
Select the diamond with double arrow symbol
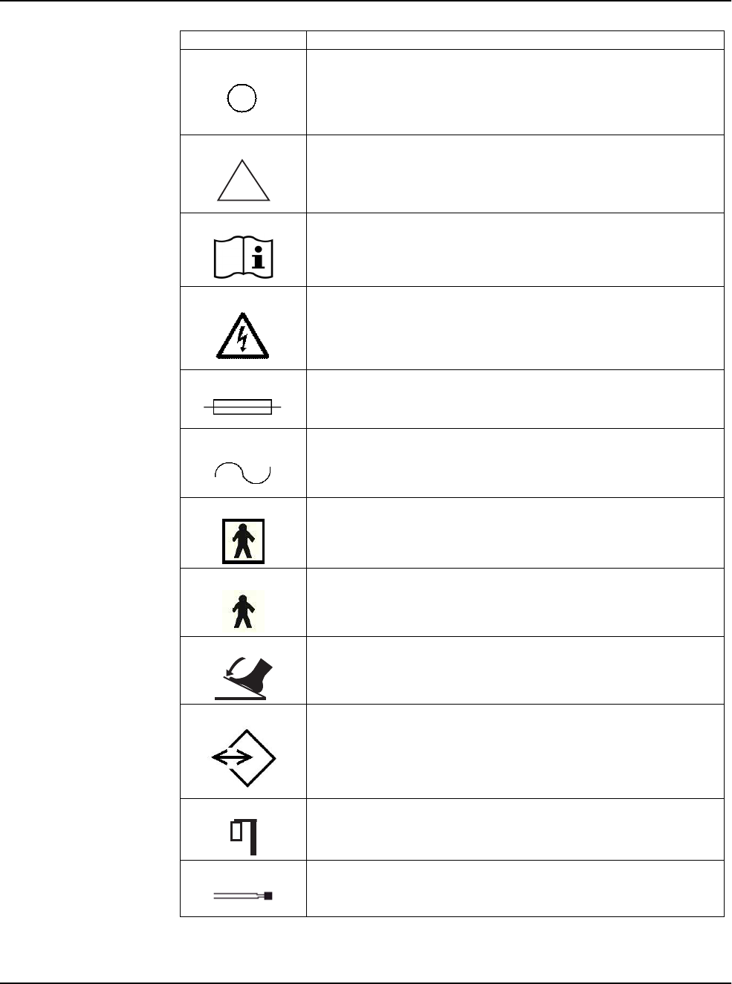point(244,757)
